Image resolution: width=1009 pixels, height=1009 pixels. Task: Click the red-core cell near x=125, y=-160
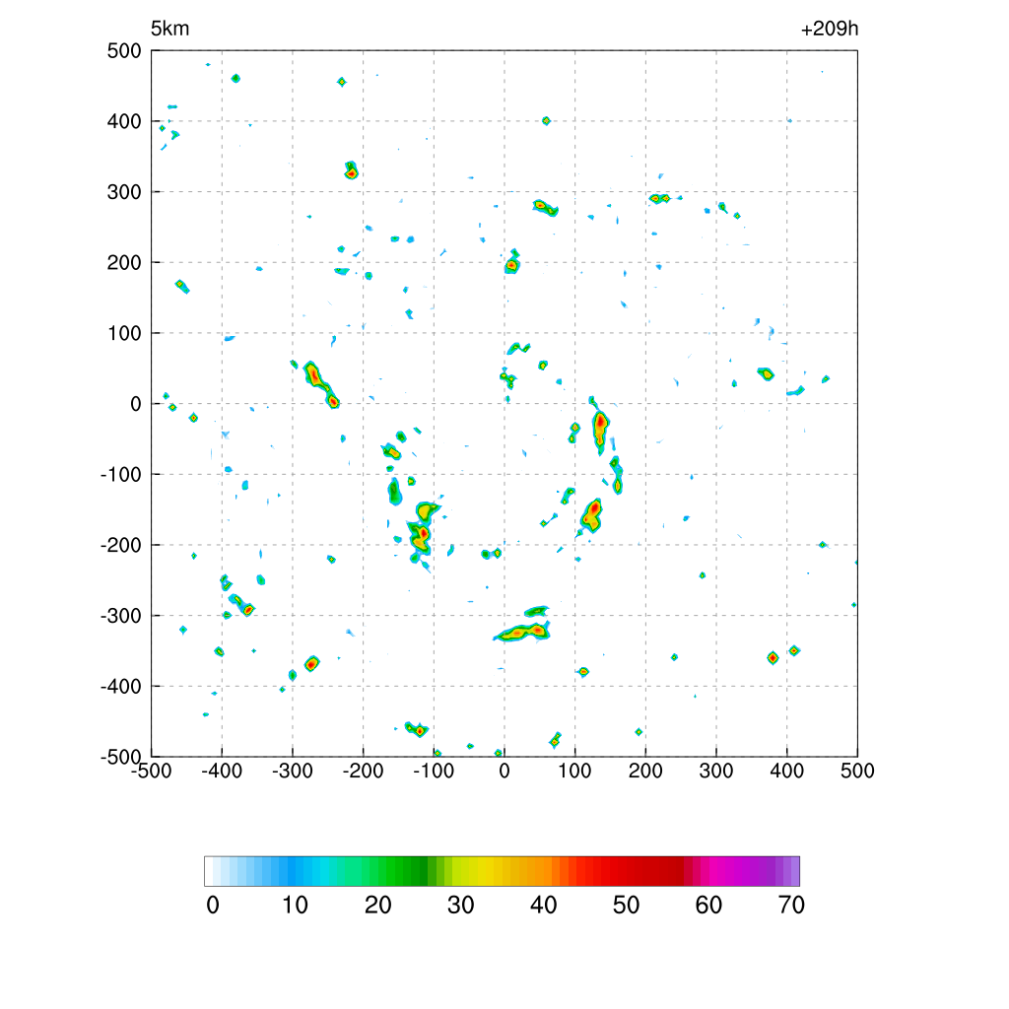(592, 514)
